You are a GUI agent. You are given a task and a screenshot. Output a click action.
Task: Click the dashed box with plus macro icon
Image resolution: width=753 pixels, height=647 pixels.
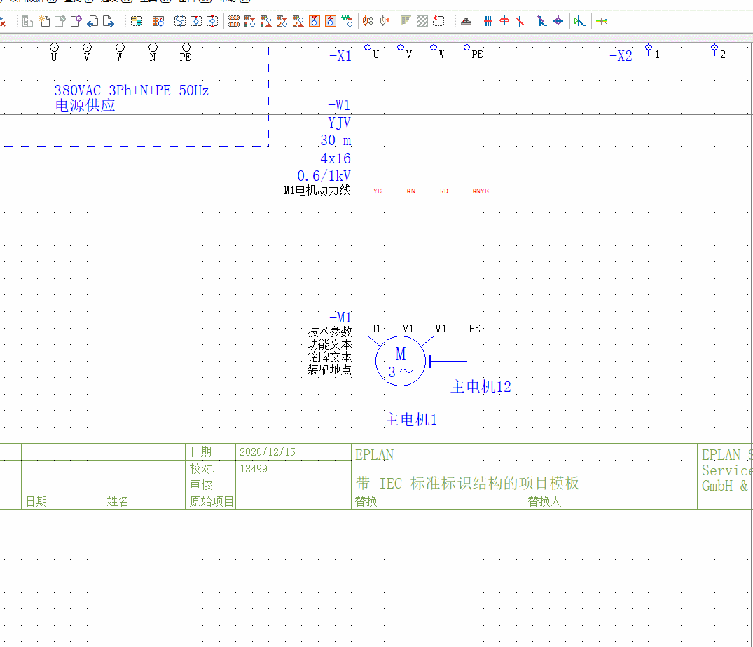pos(137,21)
